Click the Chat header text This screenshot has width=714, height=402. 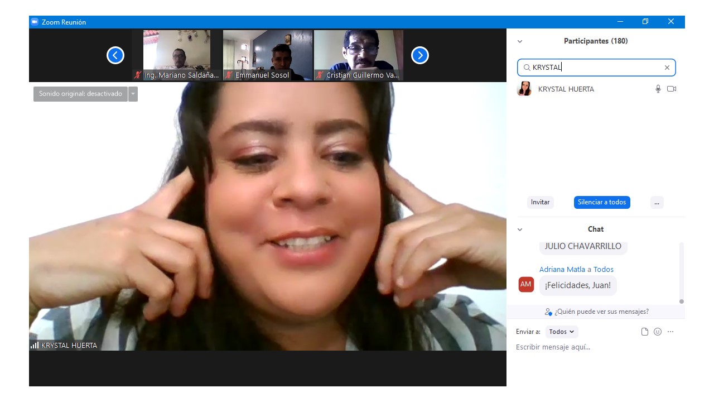pos(596,229)
